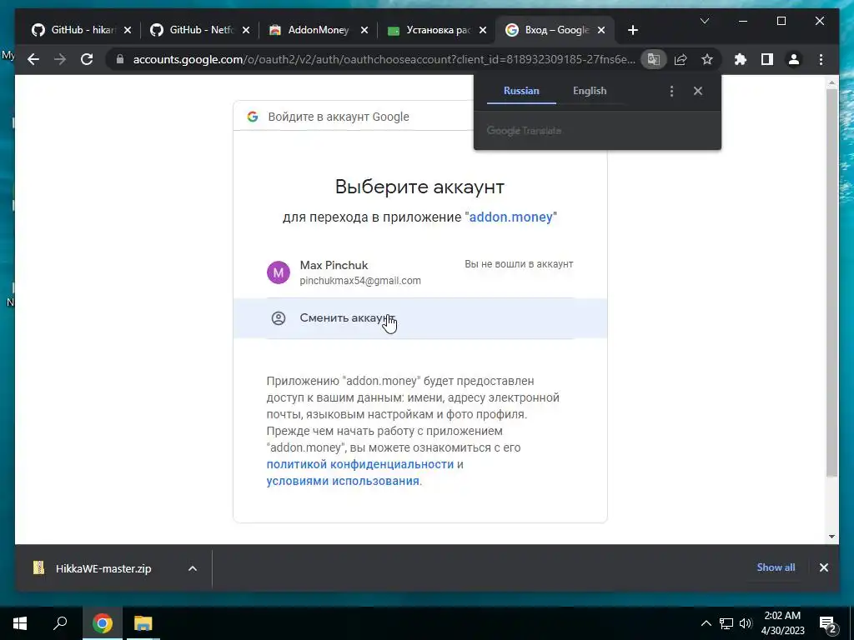This screenshot has height=640, width=854.
Task: Open the политикой конфиденциальности link
Action: [x=360, y=464]
